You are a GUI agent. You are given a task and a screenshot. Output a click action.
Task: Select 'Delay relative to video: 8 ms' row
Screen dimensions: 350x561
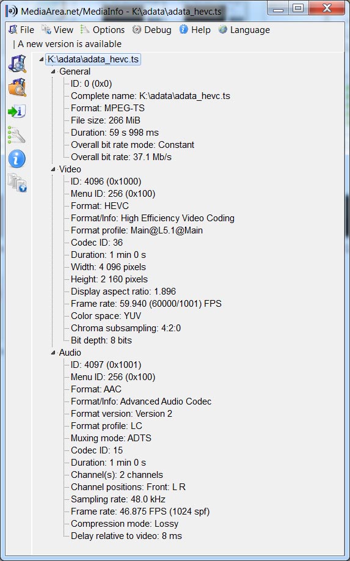click(126, 536)
